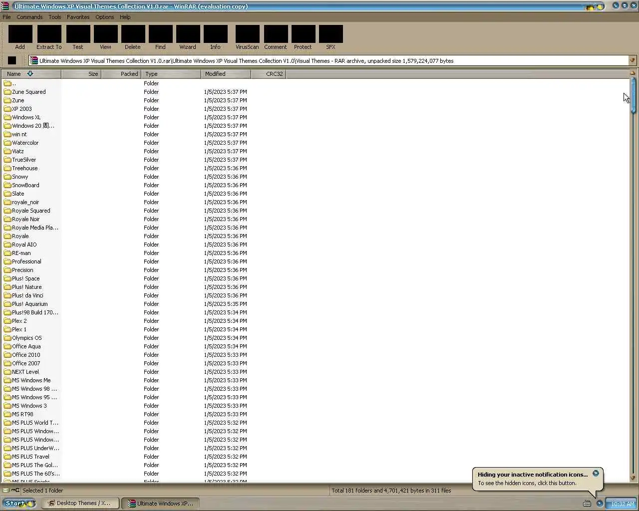
Task: Select the NEXT Level folder
Action: pos(21,372)
